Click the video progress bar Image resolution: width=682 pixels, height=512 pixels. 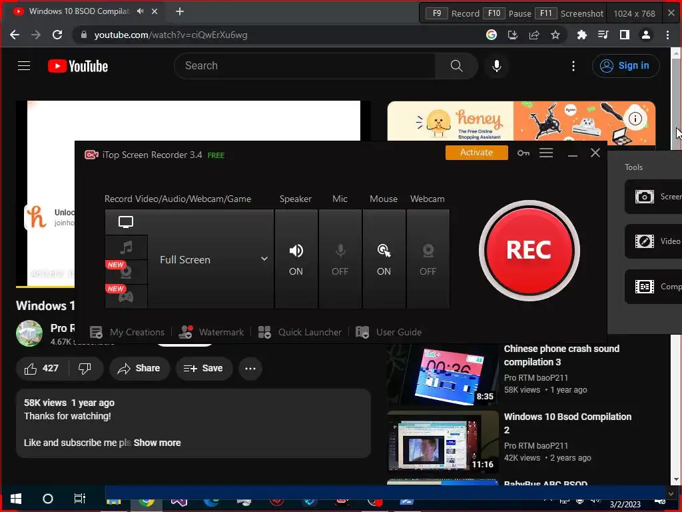pyautogui.click(x=45, y=287)
